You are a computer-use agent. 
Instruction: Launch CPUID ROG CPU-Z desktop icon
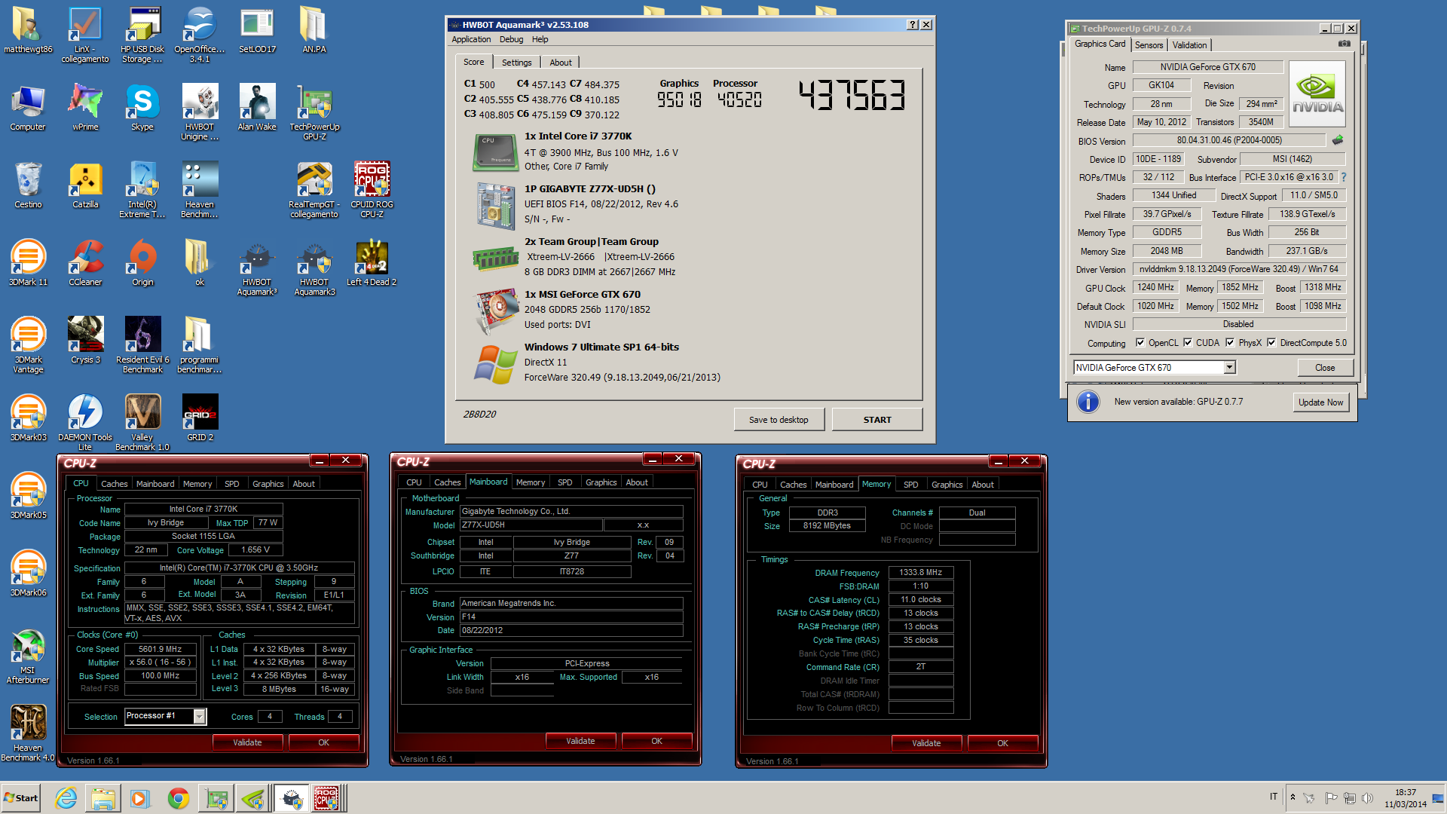(372, 189)
